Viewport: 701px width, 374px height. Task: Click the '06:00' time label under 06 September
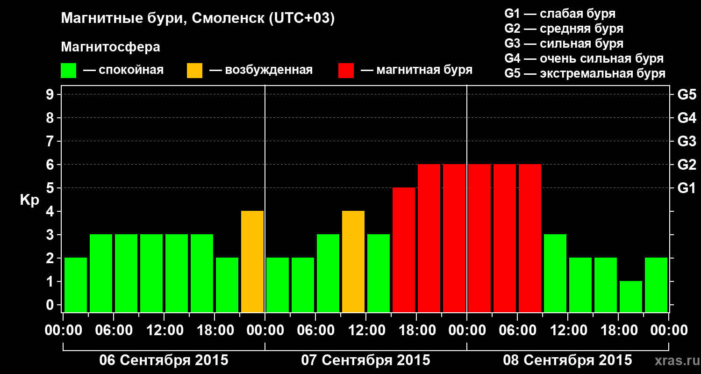(x=114, y=330)
